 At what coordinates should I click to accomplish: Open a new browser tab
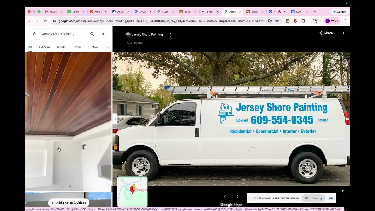(315, 12)
